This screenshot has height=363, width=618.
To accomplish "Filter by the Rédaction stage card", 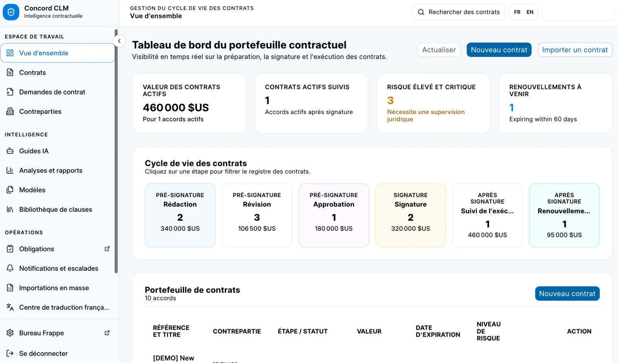I will coord(180,215).
